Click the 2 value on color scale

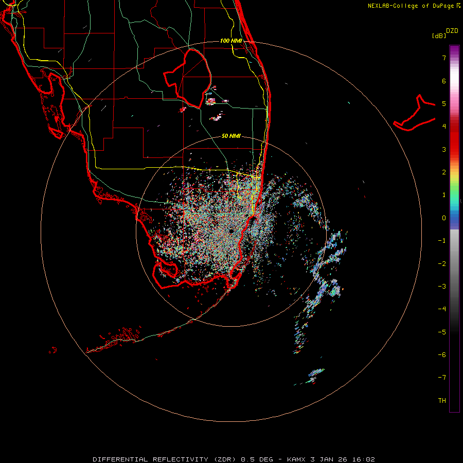pyautogui.click(x=444, y=172)
